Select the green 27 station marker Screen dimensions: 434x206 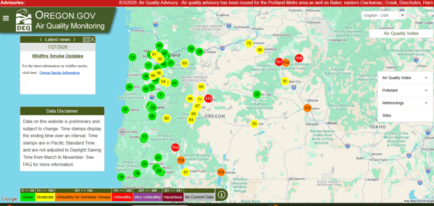point(125,109)
